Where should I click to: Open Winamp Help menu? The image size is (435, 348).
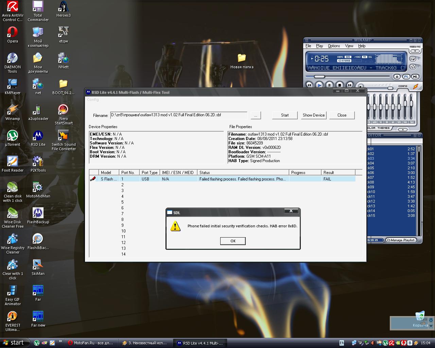362,46
